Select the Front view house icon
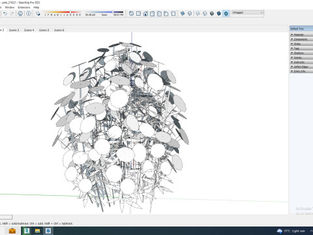 coord(145,14)
